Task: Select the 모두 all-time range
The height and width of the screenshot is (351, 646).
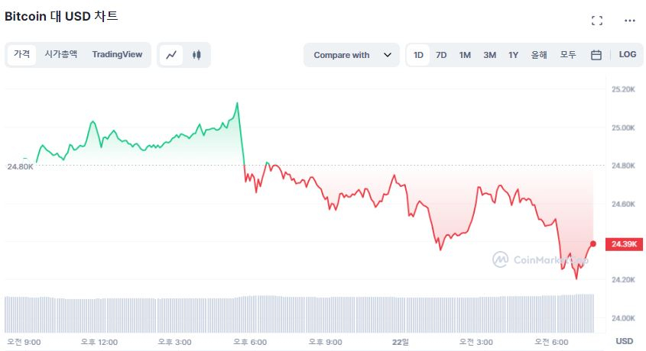Action: click(x=567, y=55)
